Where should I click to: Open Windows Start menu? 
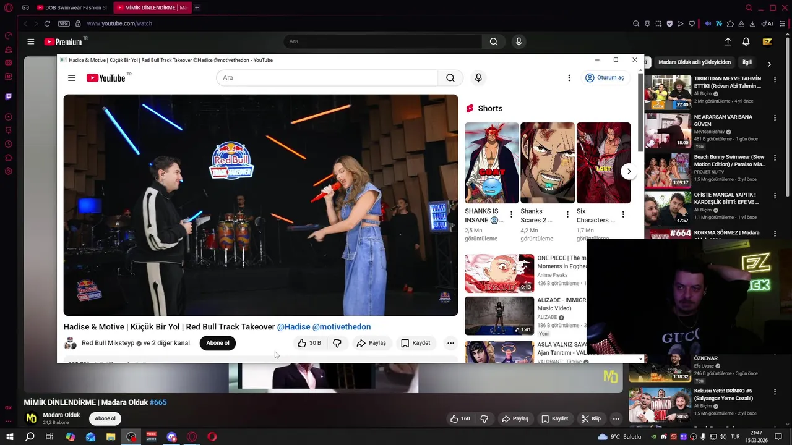(x=10, y=437)
